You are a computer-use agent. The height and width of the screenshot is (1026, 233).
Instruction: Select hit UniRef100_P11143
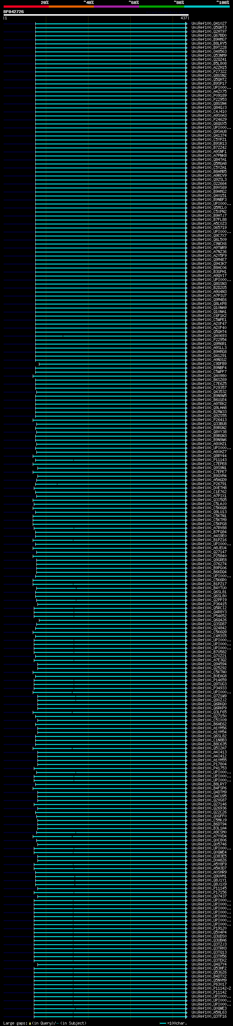tap(209, 460)
